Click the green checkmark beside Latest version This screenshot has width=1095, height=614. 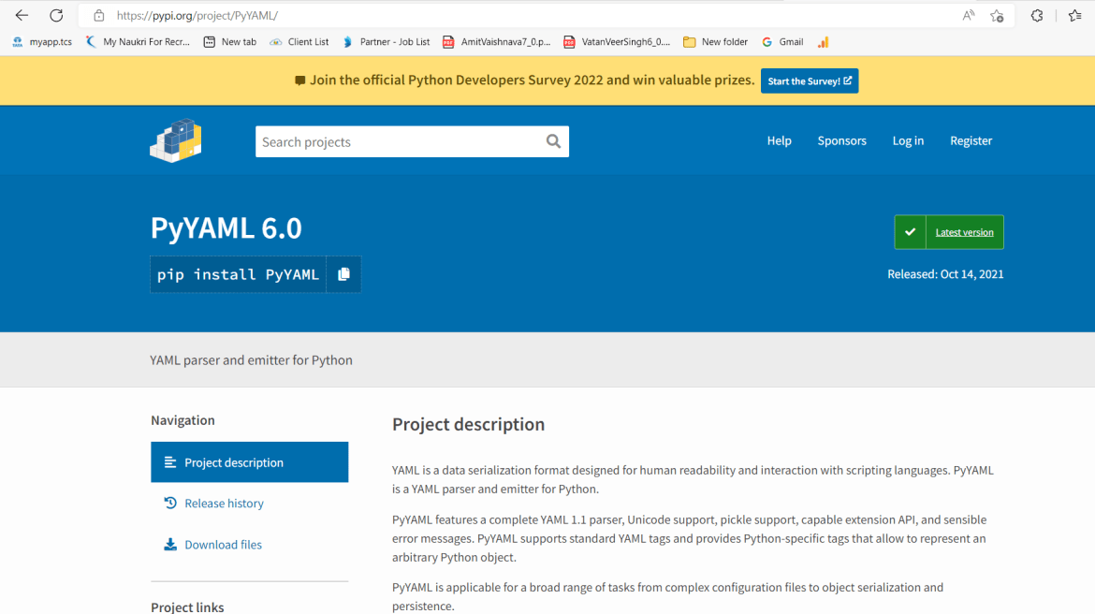point(910,232)
